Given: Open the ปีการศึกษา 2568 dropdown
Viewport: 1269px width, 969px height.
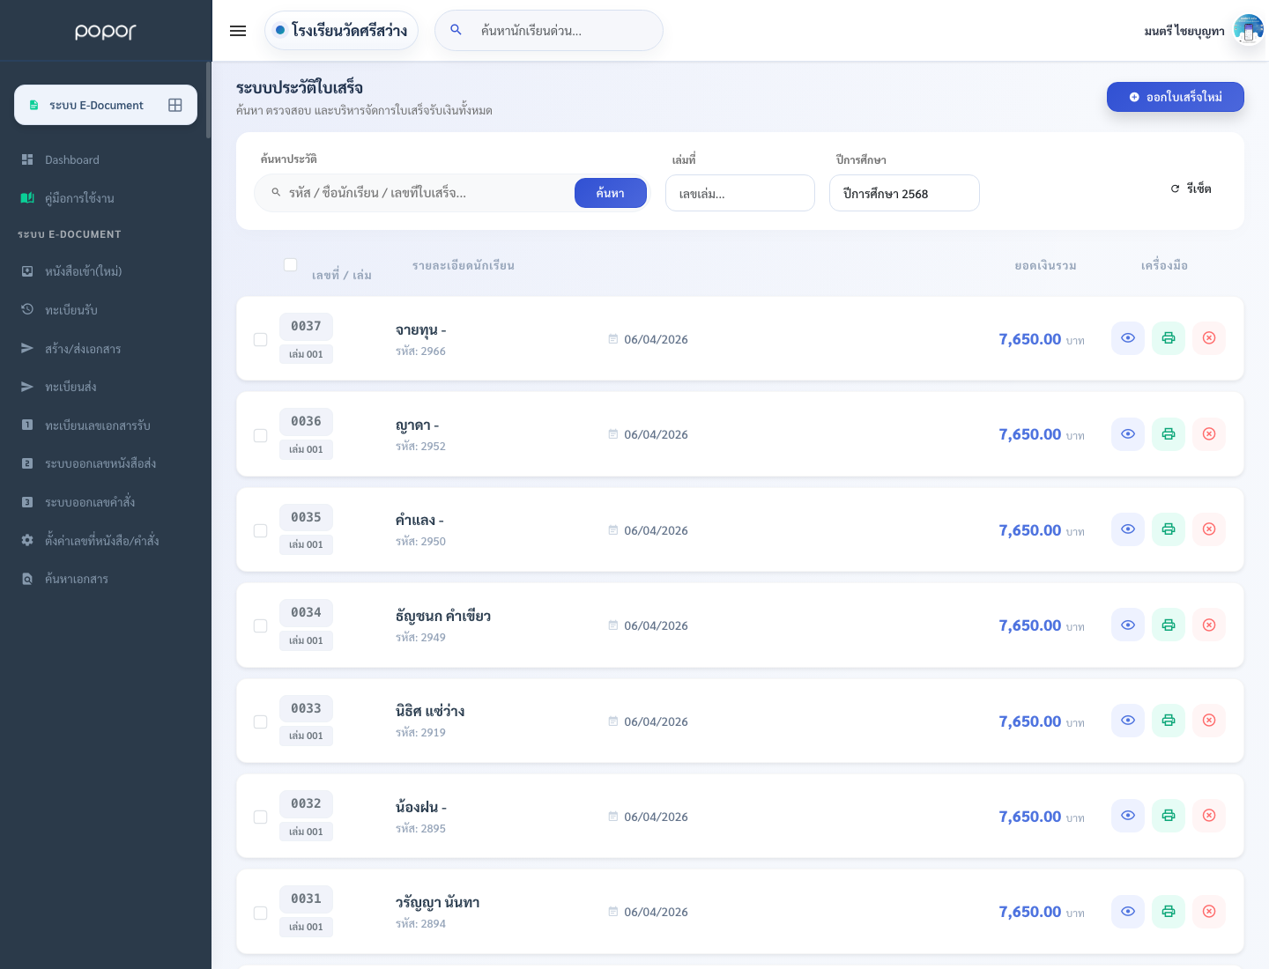Looking at the screenshot, I should [x=904, y=193].
